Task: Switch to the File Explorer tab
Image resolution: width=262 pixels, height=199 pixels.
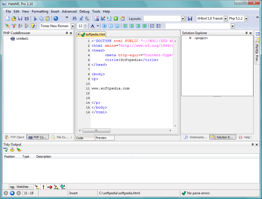Action: click(x=60, y=137)
